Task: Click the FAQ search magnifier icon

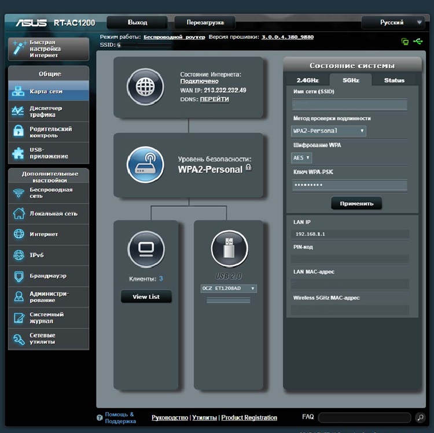Action: pos(421,417)
